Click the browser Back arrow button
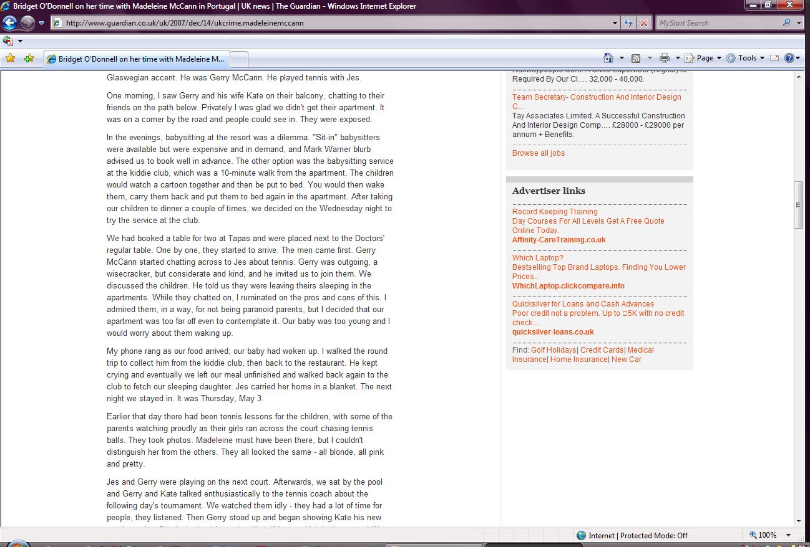This screenshot has width=810, height=547. click(9, 23)
